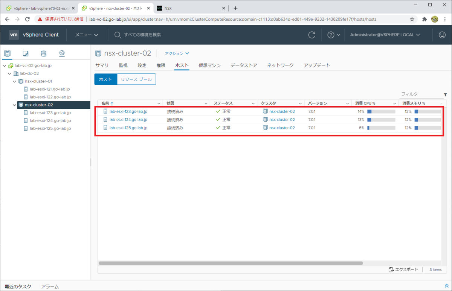Click the filter funnel icon
Image resolution: width=452 pixels, height=291 pixels.
pos(445,95)
